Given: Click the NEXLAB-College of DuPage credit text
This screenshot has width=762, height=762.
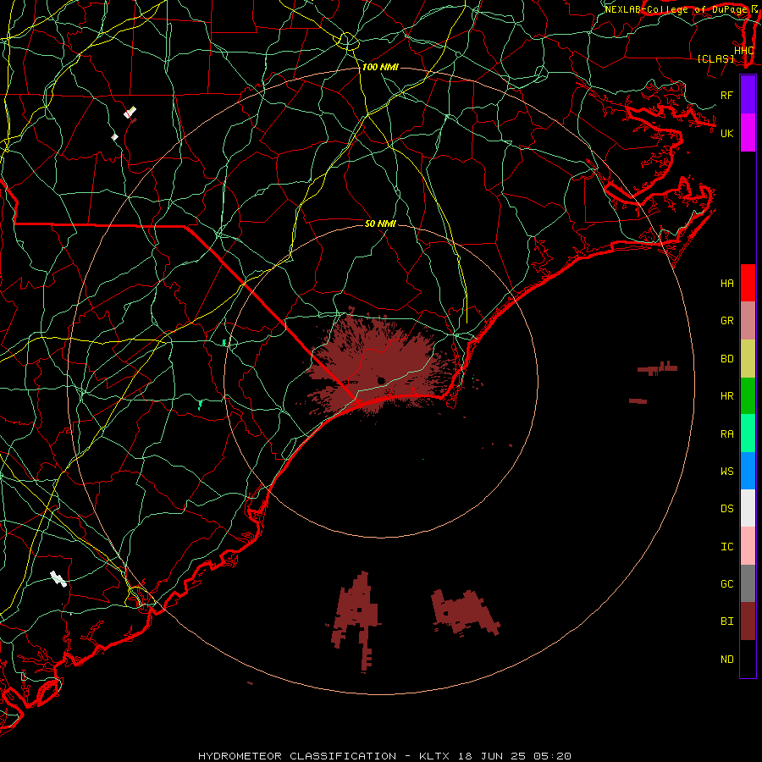Looking at the screenshot, I should point(677,9).
